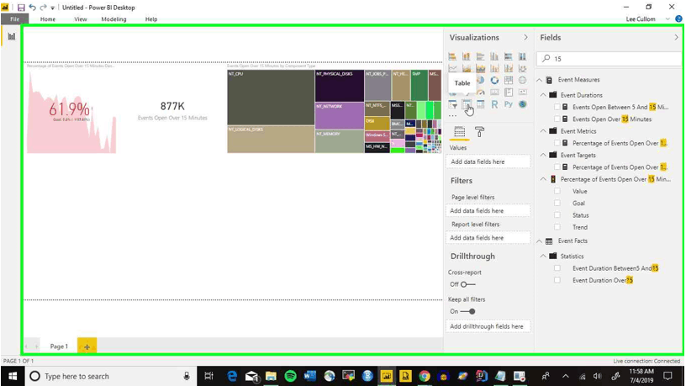Insert a Stacked area chart visualization

pyautogui.click(x=480, y=68)
